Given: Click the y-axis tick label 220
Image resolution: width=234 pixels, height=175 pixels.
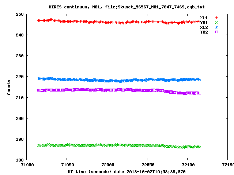Looking at the screenshot, I should [20, 77].
